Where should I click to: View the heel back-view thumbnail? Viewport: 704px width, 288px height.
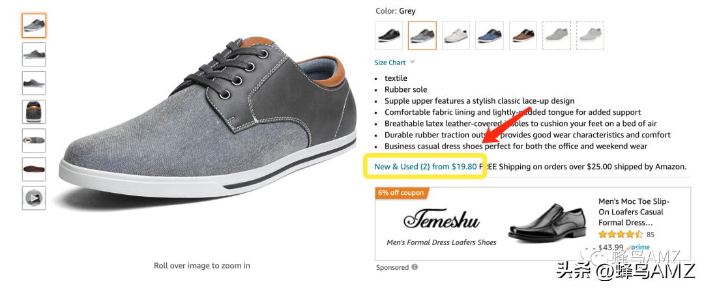[34, 112]
